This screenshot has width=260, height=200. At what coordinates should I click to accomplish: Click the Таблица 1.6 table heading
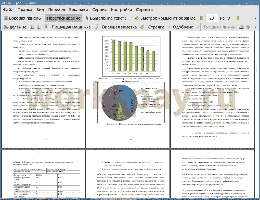(43, 163)
